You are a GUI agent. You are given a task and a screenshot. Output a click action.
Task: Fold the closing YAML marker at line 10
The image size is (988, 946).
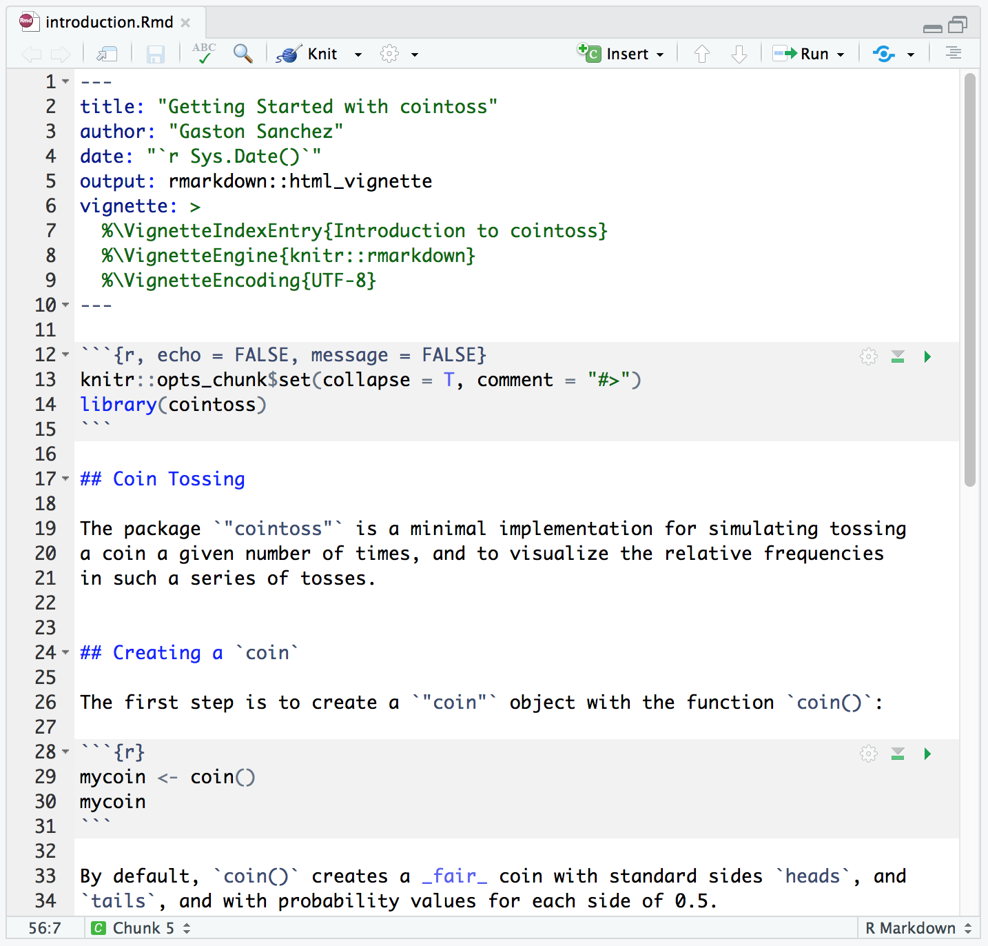[x=65, y=305]
